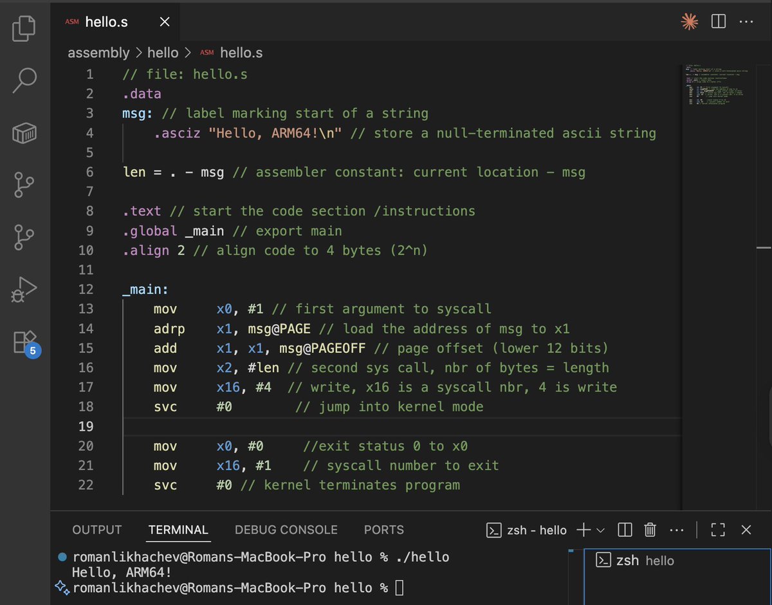This screenshot has height=605, width=772.
Task: Split the editor to the right
Action: point(719,22)
